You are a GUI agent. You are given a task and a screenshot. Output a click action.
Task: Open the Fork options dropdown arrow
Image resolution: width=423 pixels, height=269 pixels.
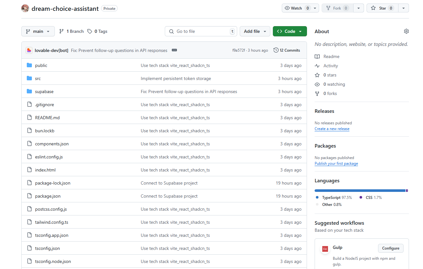pos(359,8)
